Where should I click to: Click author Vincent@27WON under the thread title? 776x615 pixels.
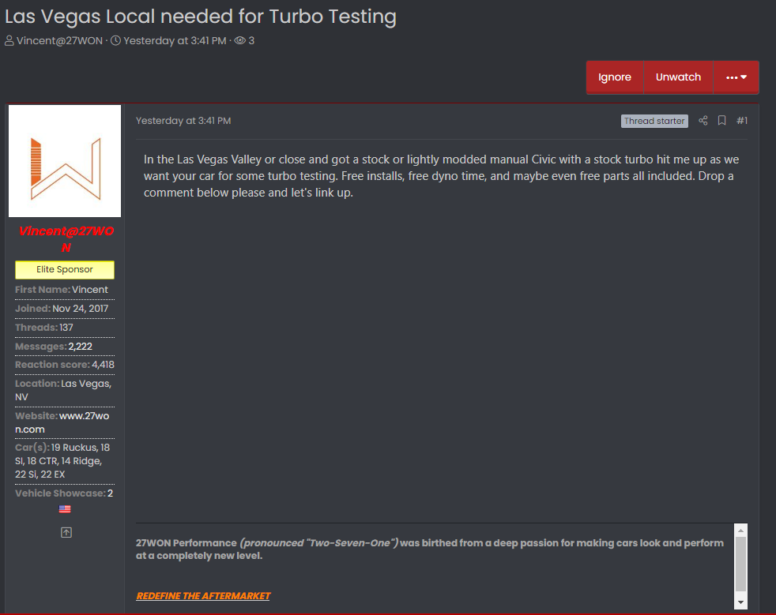pos(59,40)
